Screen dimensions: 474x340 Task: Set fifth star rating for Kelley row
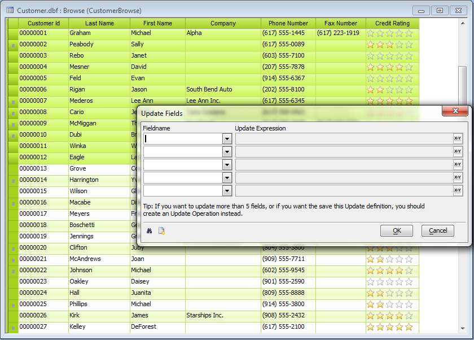pyautogui.click(x=409, y=326)
